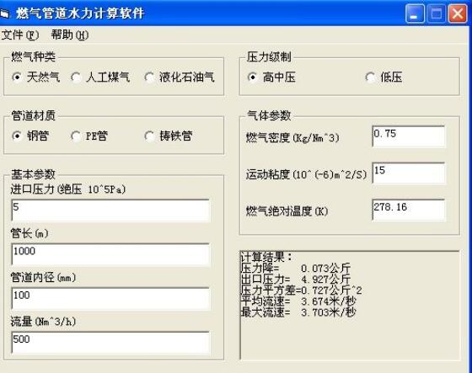472x373 pixels.
Task: Open the 帮助(H) menu
Action: click(x=70, y=35)
